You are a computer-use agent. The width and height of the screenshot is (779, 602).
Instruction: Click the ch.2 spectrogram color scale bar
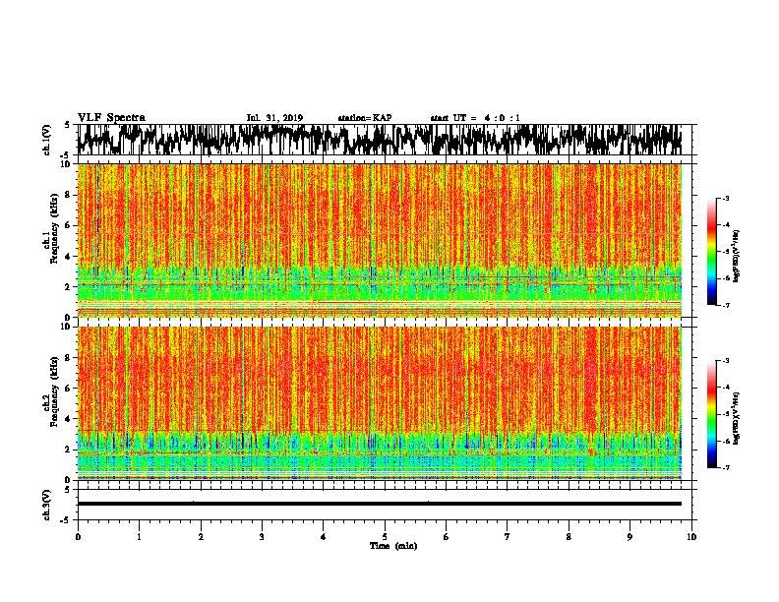[x=712, y=414]
